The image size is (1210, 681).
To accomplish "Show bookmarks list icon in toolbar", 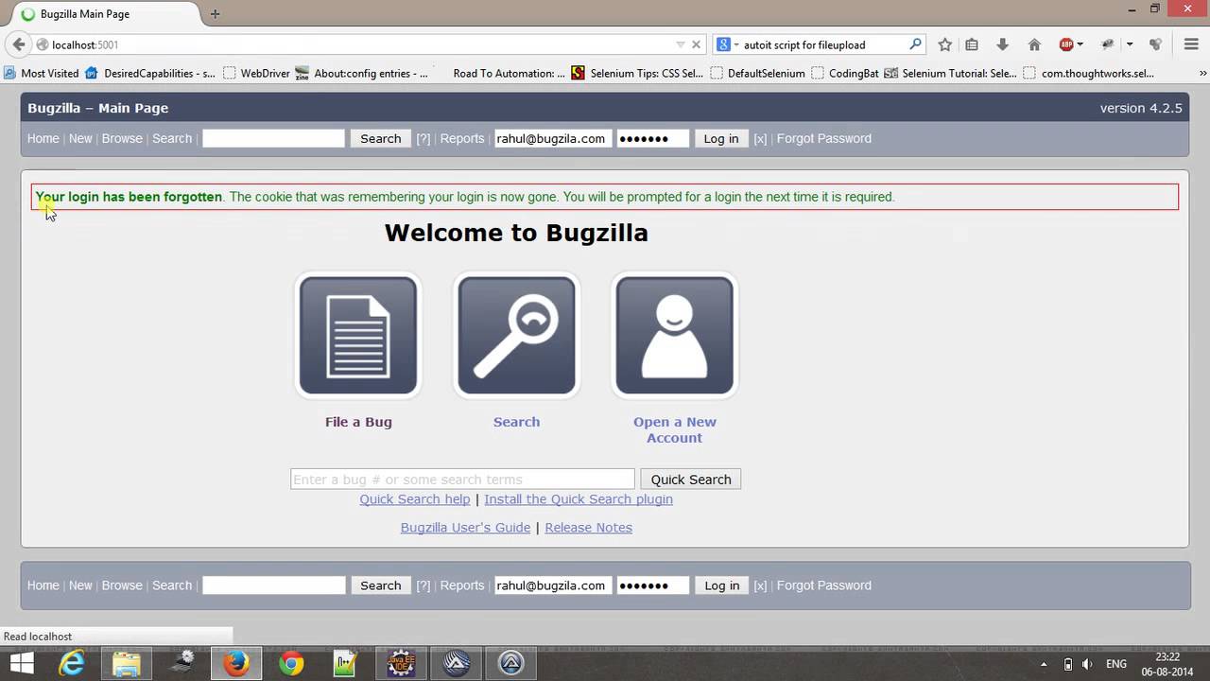I will click(972, 44).
